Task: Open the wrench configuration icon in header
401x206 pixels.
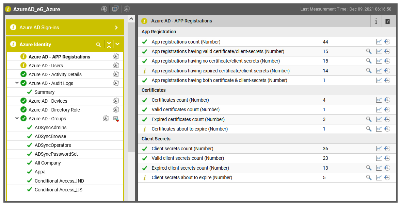Action: [x=127, y=9]
